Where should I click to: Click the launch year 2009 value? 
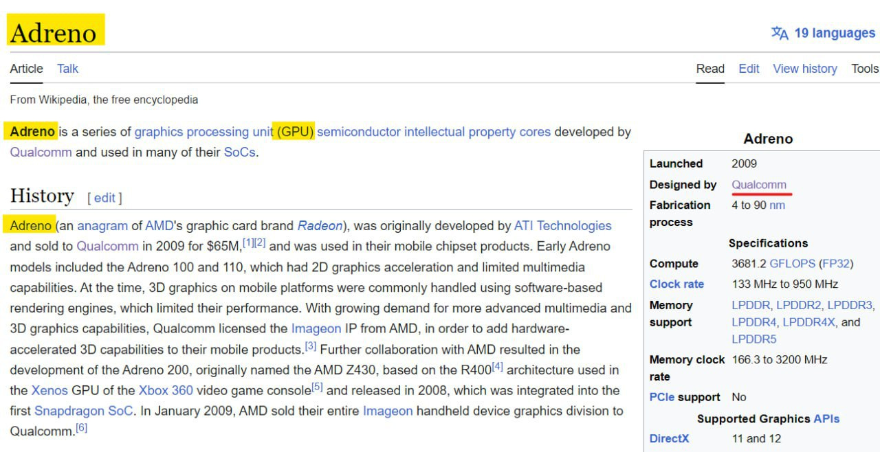[744, 163]
